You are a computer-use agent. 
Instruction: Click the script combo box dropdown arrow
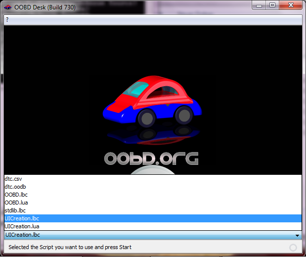coord(297,235)
